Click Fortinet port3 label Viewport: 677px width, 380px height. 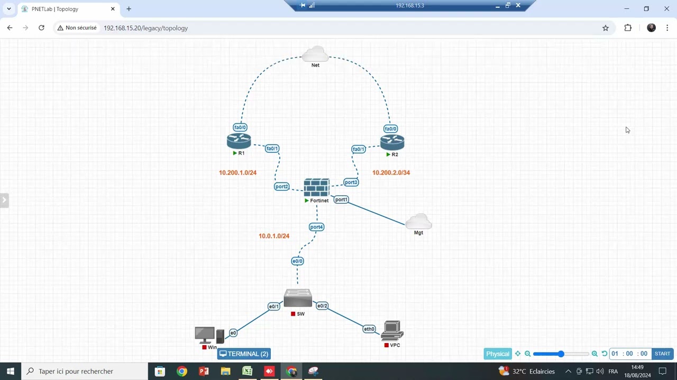351,182
